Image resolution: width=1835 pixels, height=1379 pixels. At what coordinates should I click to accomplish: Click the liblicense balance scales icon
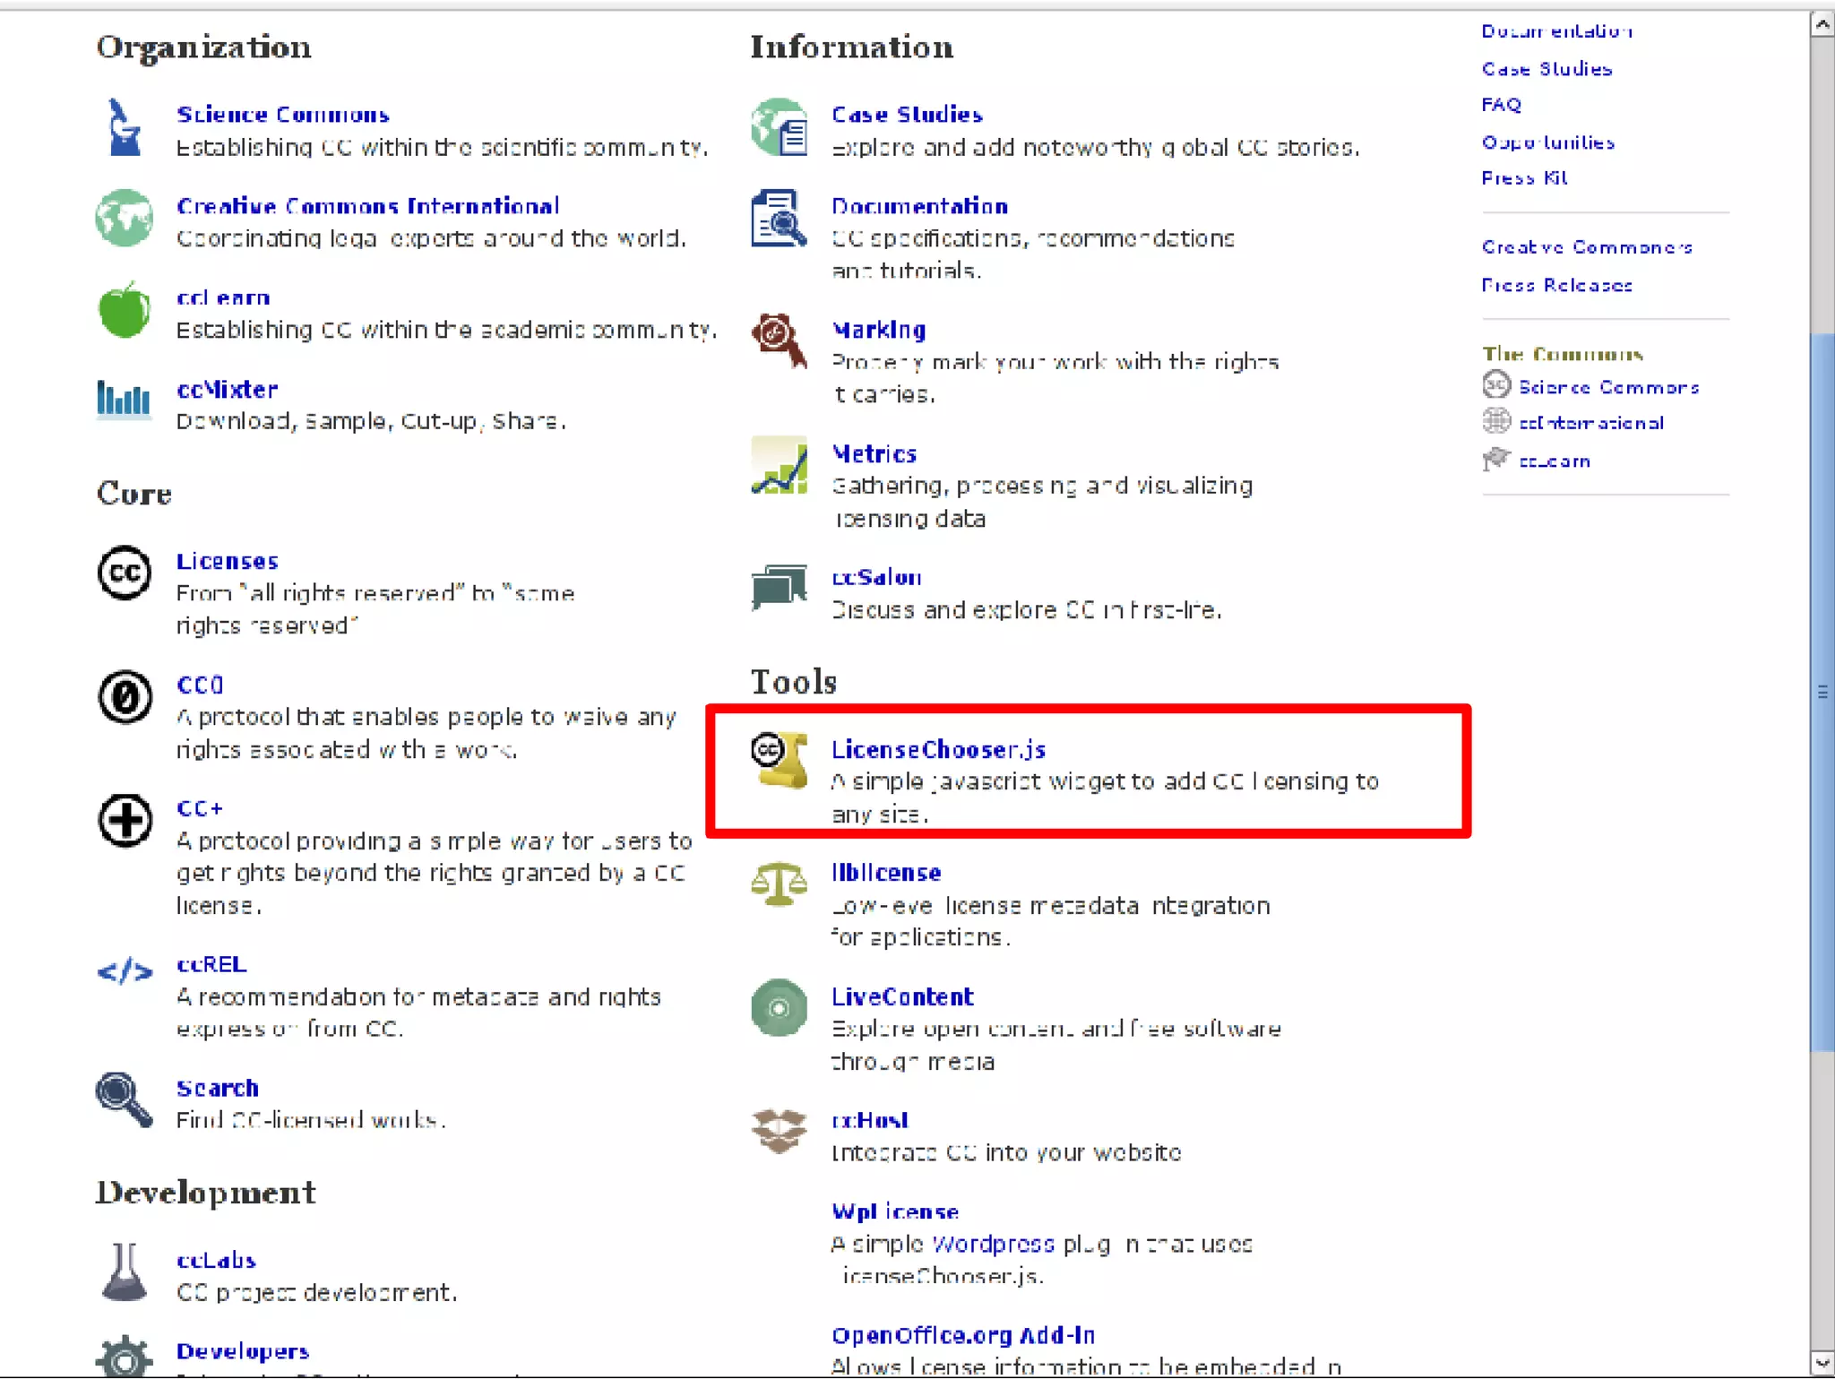[778, 883]
